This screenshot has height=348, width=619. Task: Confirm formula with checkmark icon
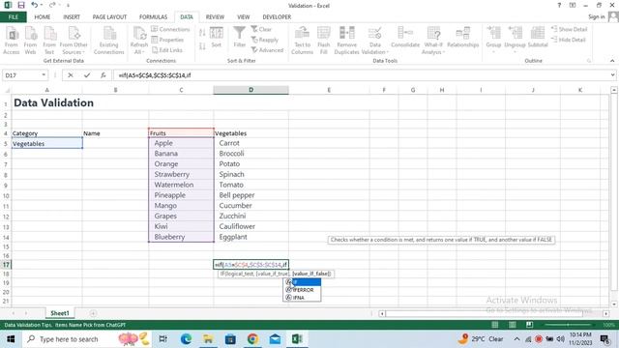[x=87, y=75]
